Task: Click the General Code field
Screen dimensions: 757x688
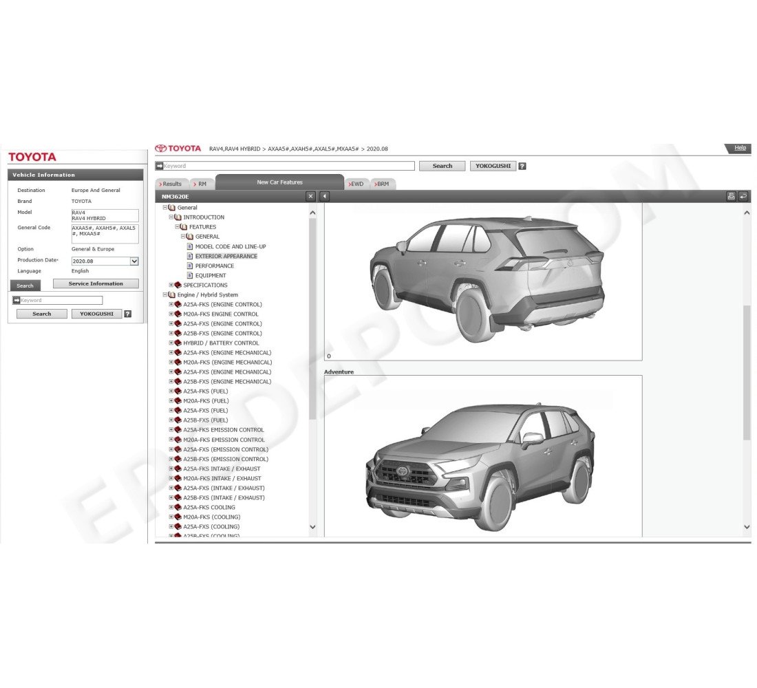Action: coord(105,234)
